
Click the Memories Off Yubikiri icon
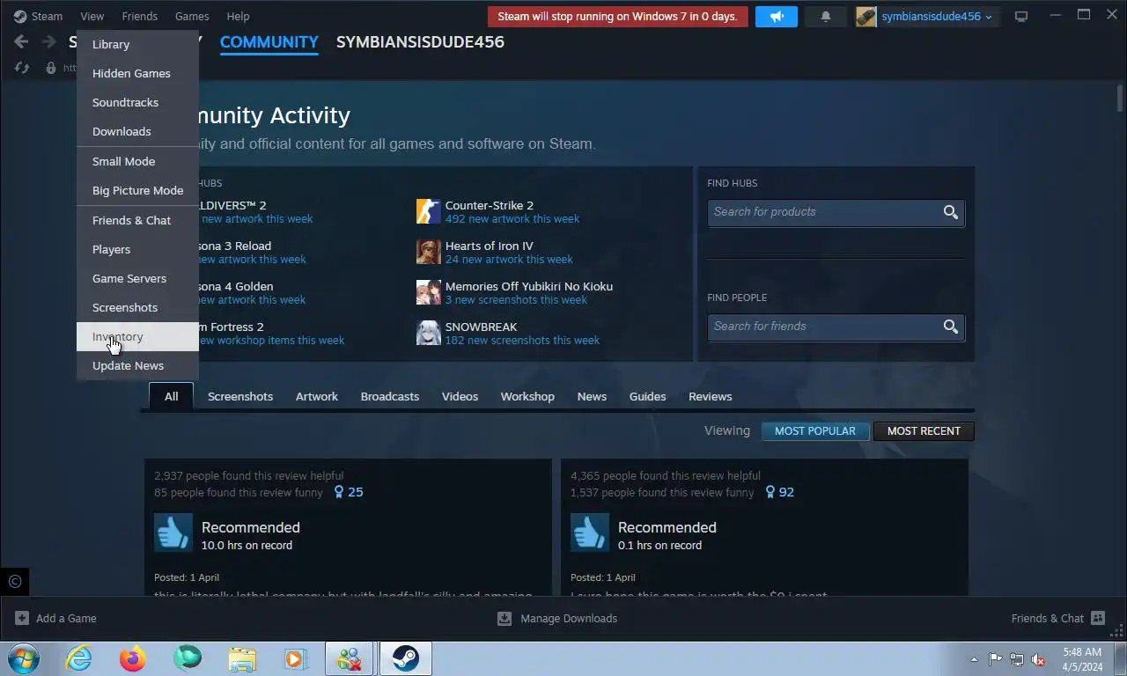pyautogui.click(x=428, y=292)
